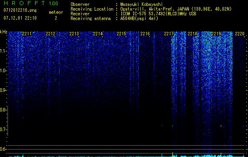Click the HROFFT 1.0.0 title text
Viewport: 248px width, 157px height.
31,3
